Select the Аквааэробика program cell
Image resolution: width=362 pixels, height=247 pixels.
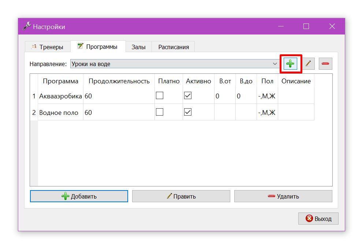pyautogui.click(x=60, y=96)
